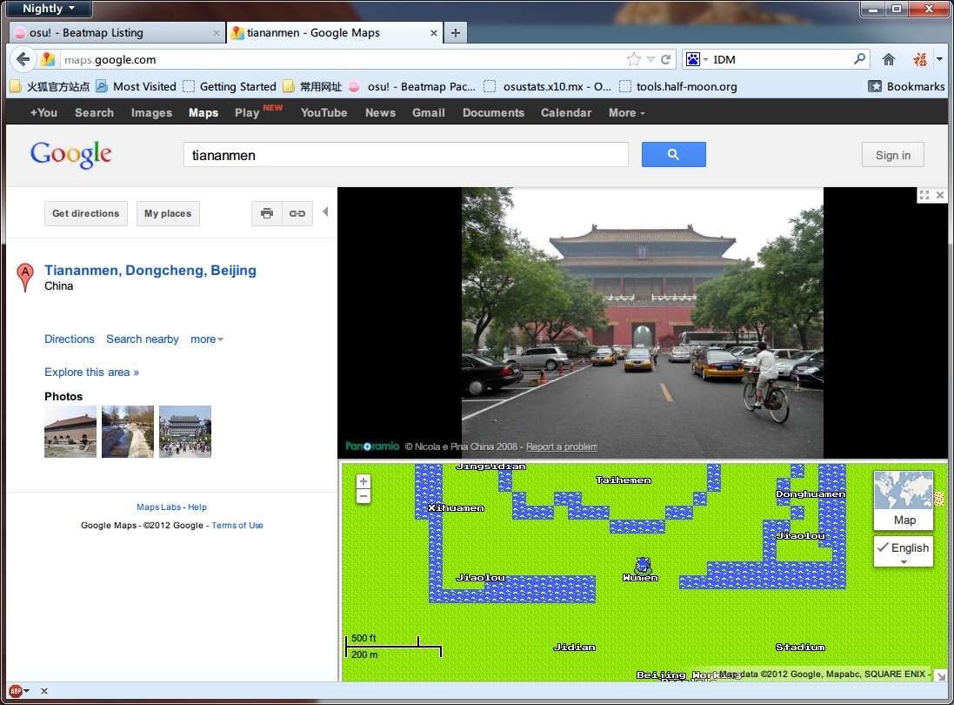Collapse the left panel with arrow icon
The width and height of the screenshot is (954, 705).
point(325,211)
